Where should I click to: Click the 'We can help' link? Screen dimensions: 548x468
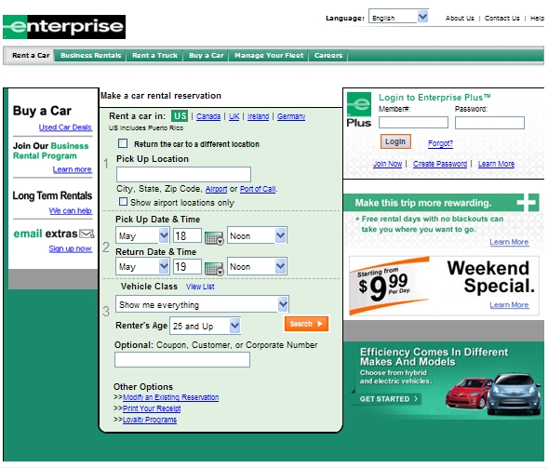[x=70, y=211]
